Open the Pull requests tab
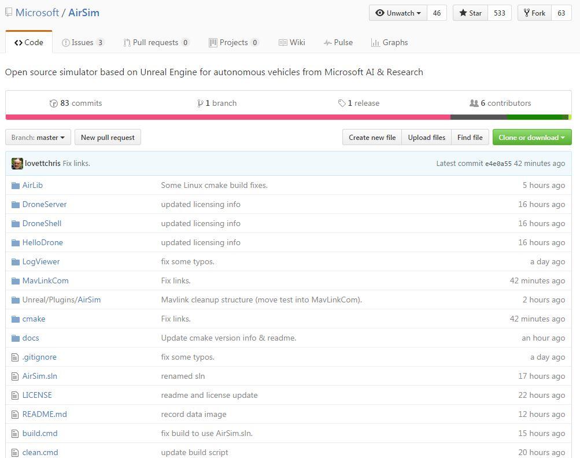580x458 pixels. (x=156, y=43)
